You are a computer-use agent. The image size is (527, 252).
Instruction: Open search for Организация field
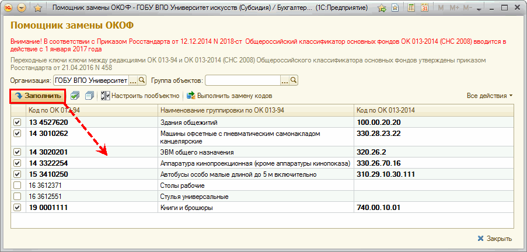point(142,80)
